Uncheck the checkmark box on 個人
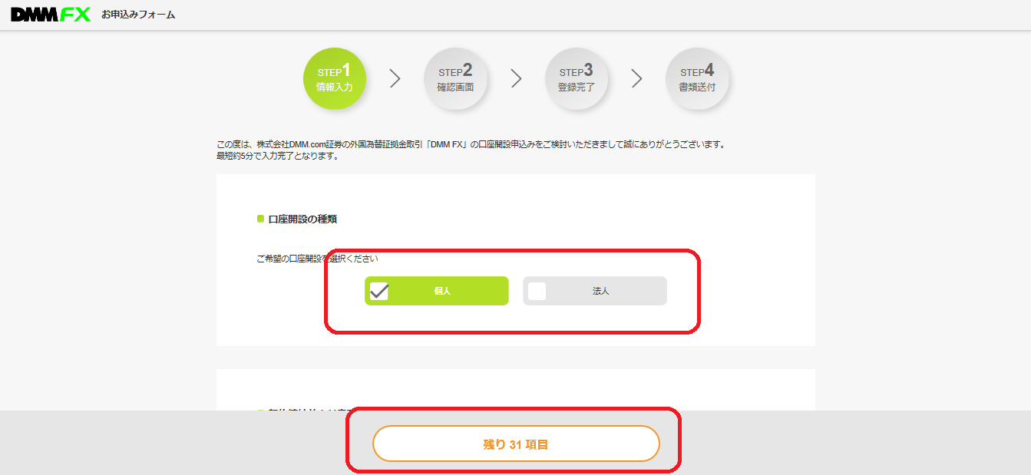The image size is (1031, 475). (379, 291)
